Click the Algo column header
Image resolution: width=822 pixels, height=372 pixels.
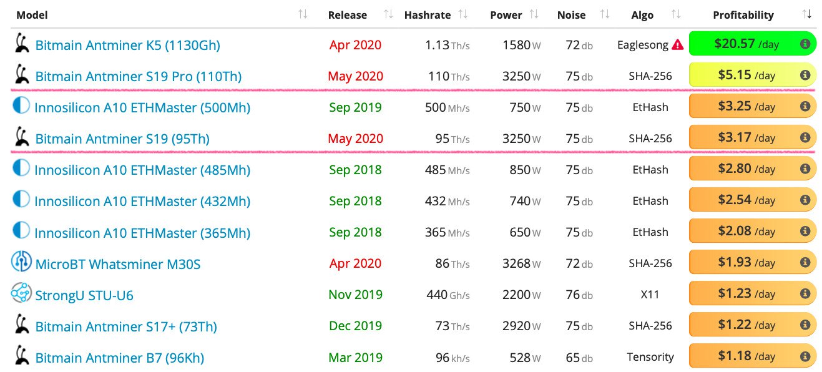tap(642, 15)
